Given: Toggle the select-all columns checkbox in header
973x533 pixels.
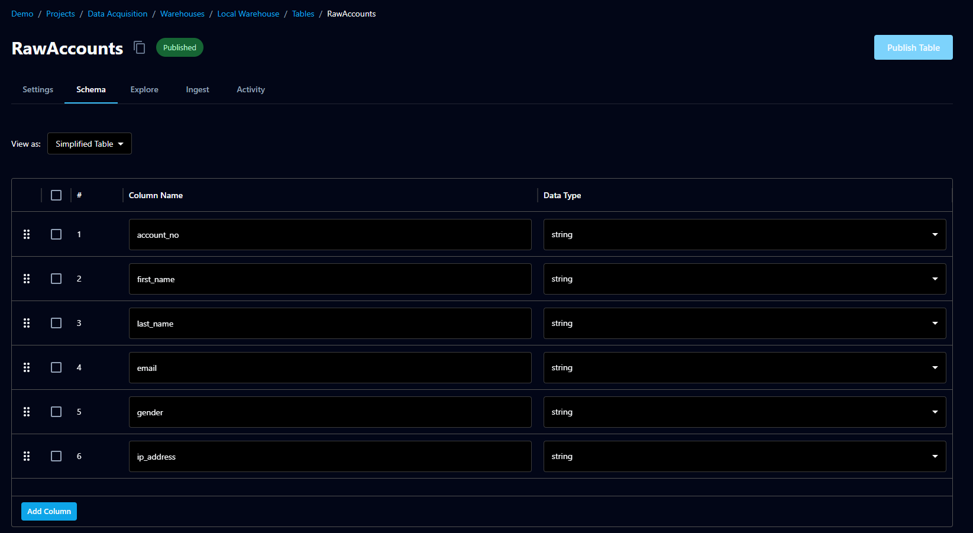Looking at the screenshot, I should click(x=56, y=195).
